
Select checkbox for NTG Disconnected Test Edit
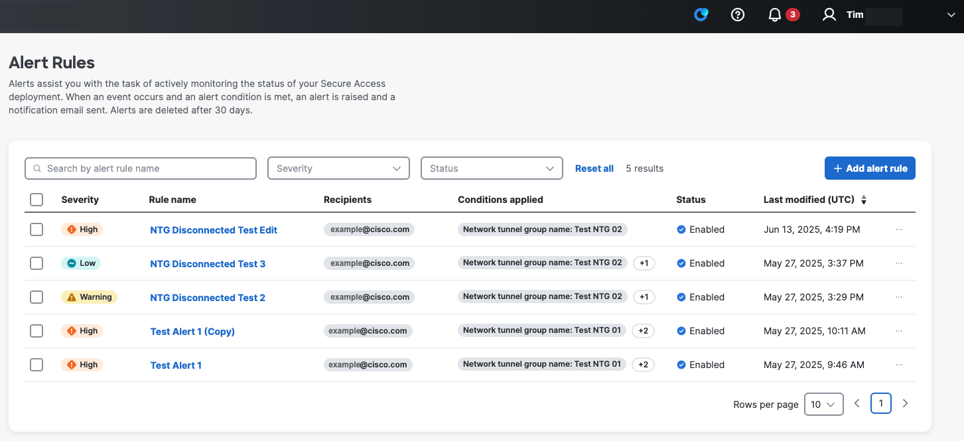pyautogui.click(x=36, y=229)
